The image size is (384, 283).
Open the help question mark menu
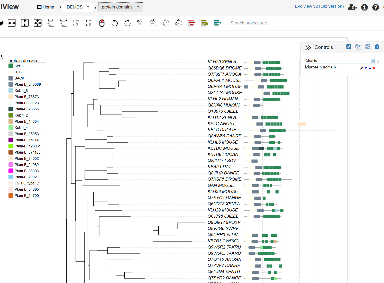376,7
